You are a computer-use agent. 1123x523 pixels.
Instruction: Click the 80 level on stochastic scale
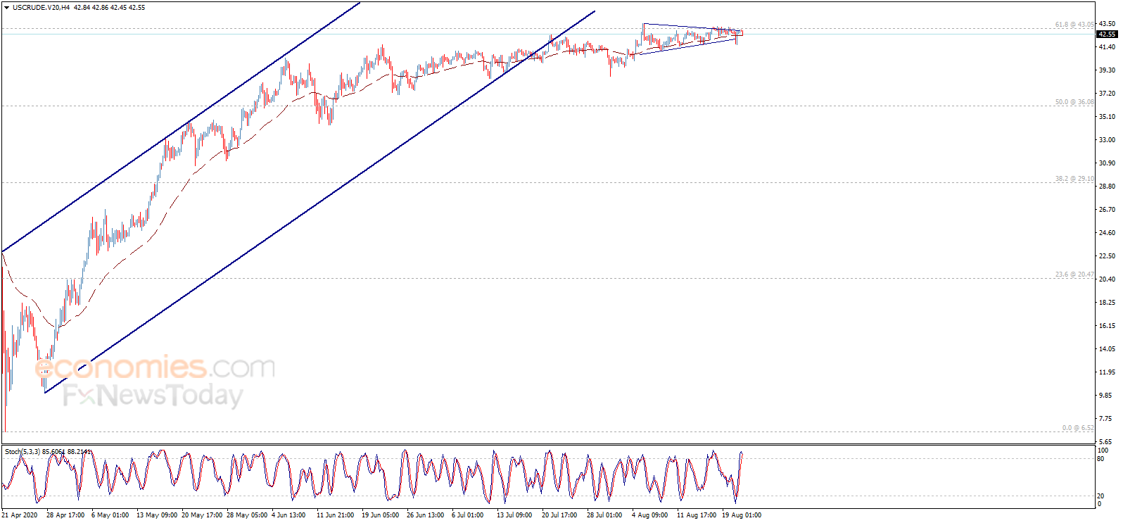1100,458
